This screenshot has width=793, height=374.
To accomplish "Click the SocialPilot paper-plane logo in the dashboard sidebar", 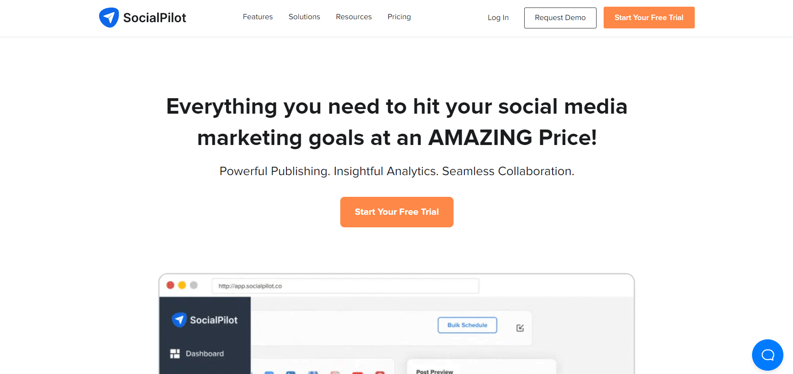I will click(179, 320).
